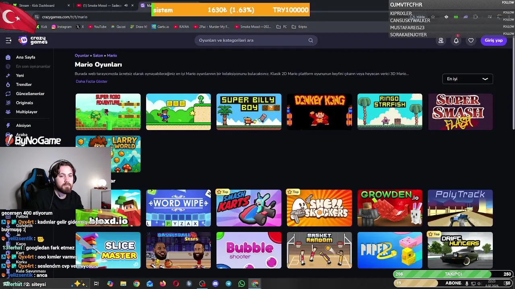Viewport: 515px width, 289px height.
Task: Open the CrazyGames hamburger menu
Action: 8,40
